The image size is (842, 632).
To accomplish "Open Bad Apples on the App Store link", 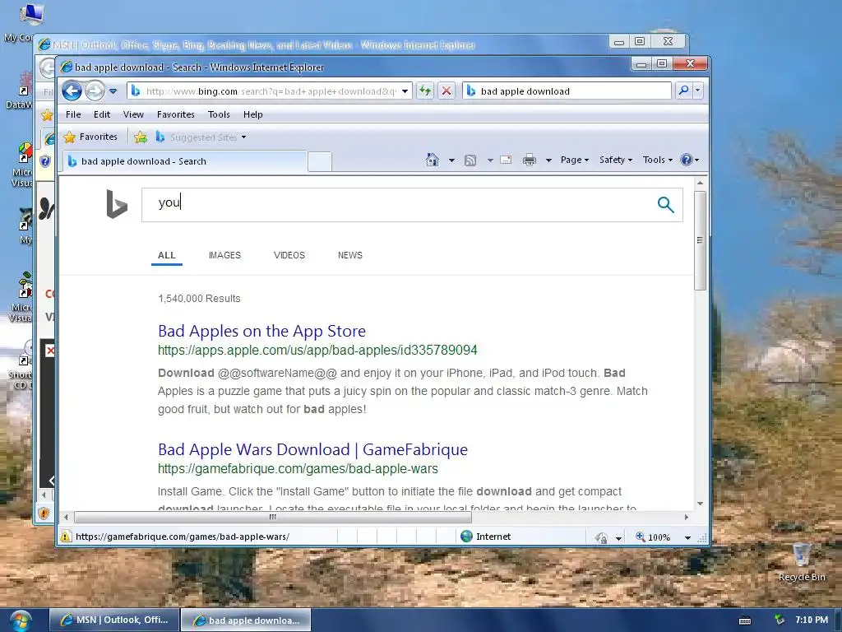I will pos(262,331).
